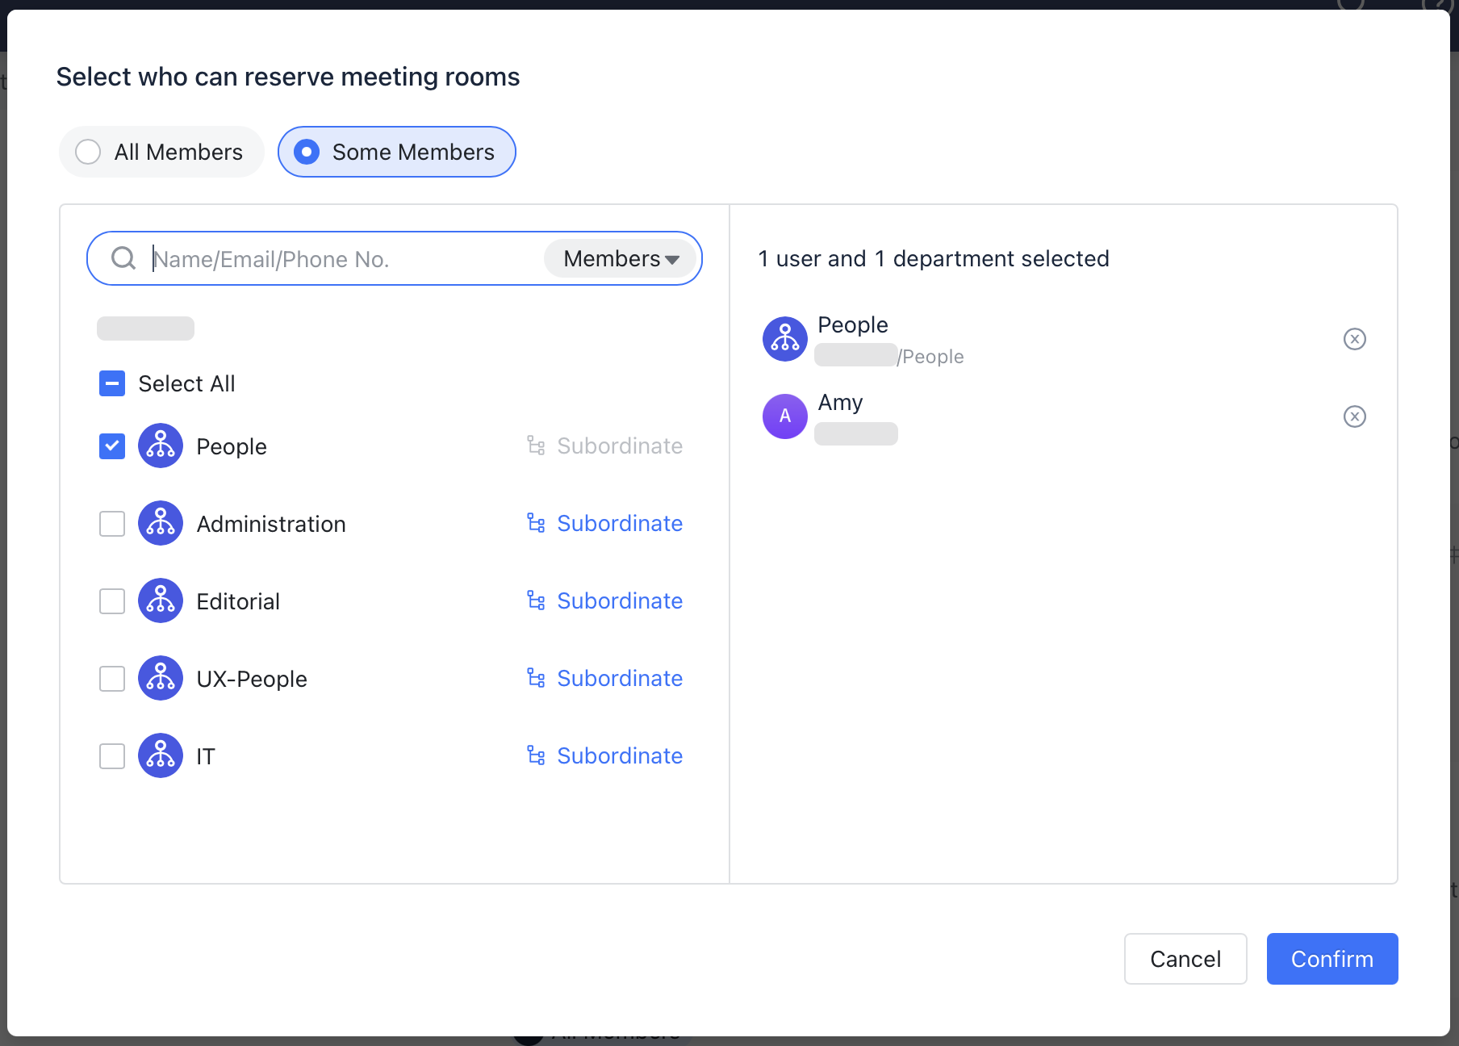Remove People department from selected list
Viewport: 1459px width, 1046px height.
pos(1354,339)
